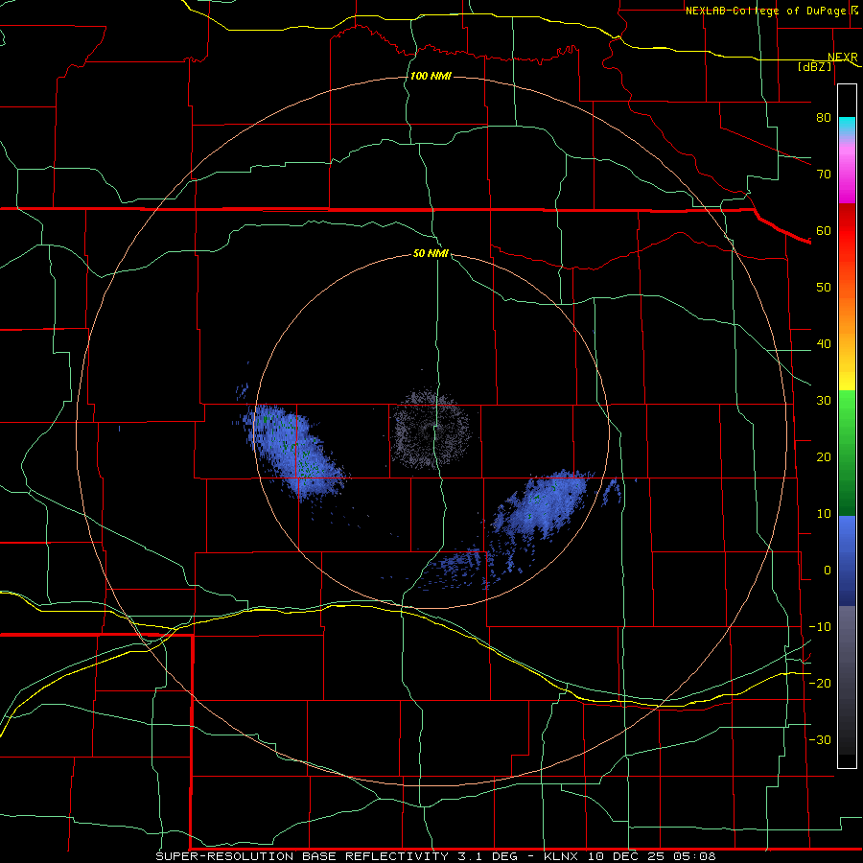This screenshot has width=863, height=863.
Task: Click the -30 value on the dBZ scale
Action: click(820, 739)
